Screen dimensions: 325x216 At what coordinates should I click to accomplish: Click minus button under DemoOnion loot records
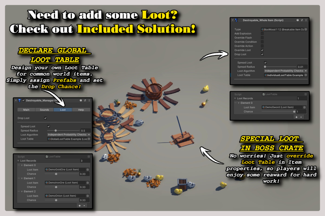84,205
